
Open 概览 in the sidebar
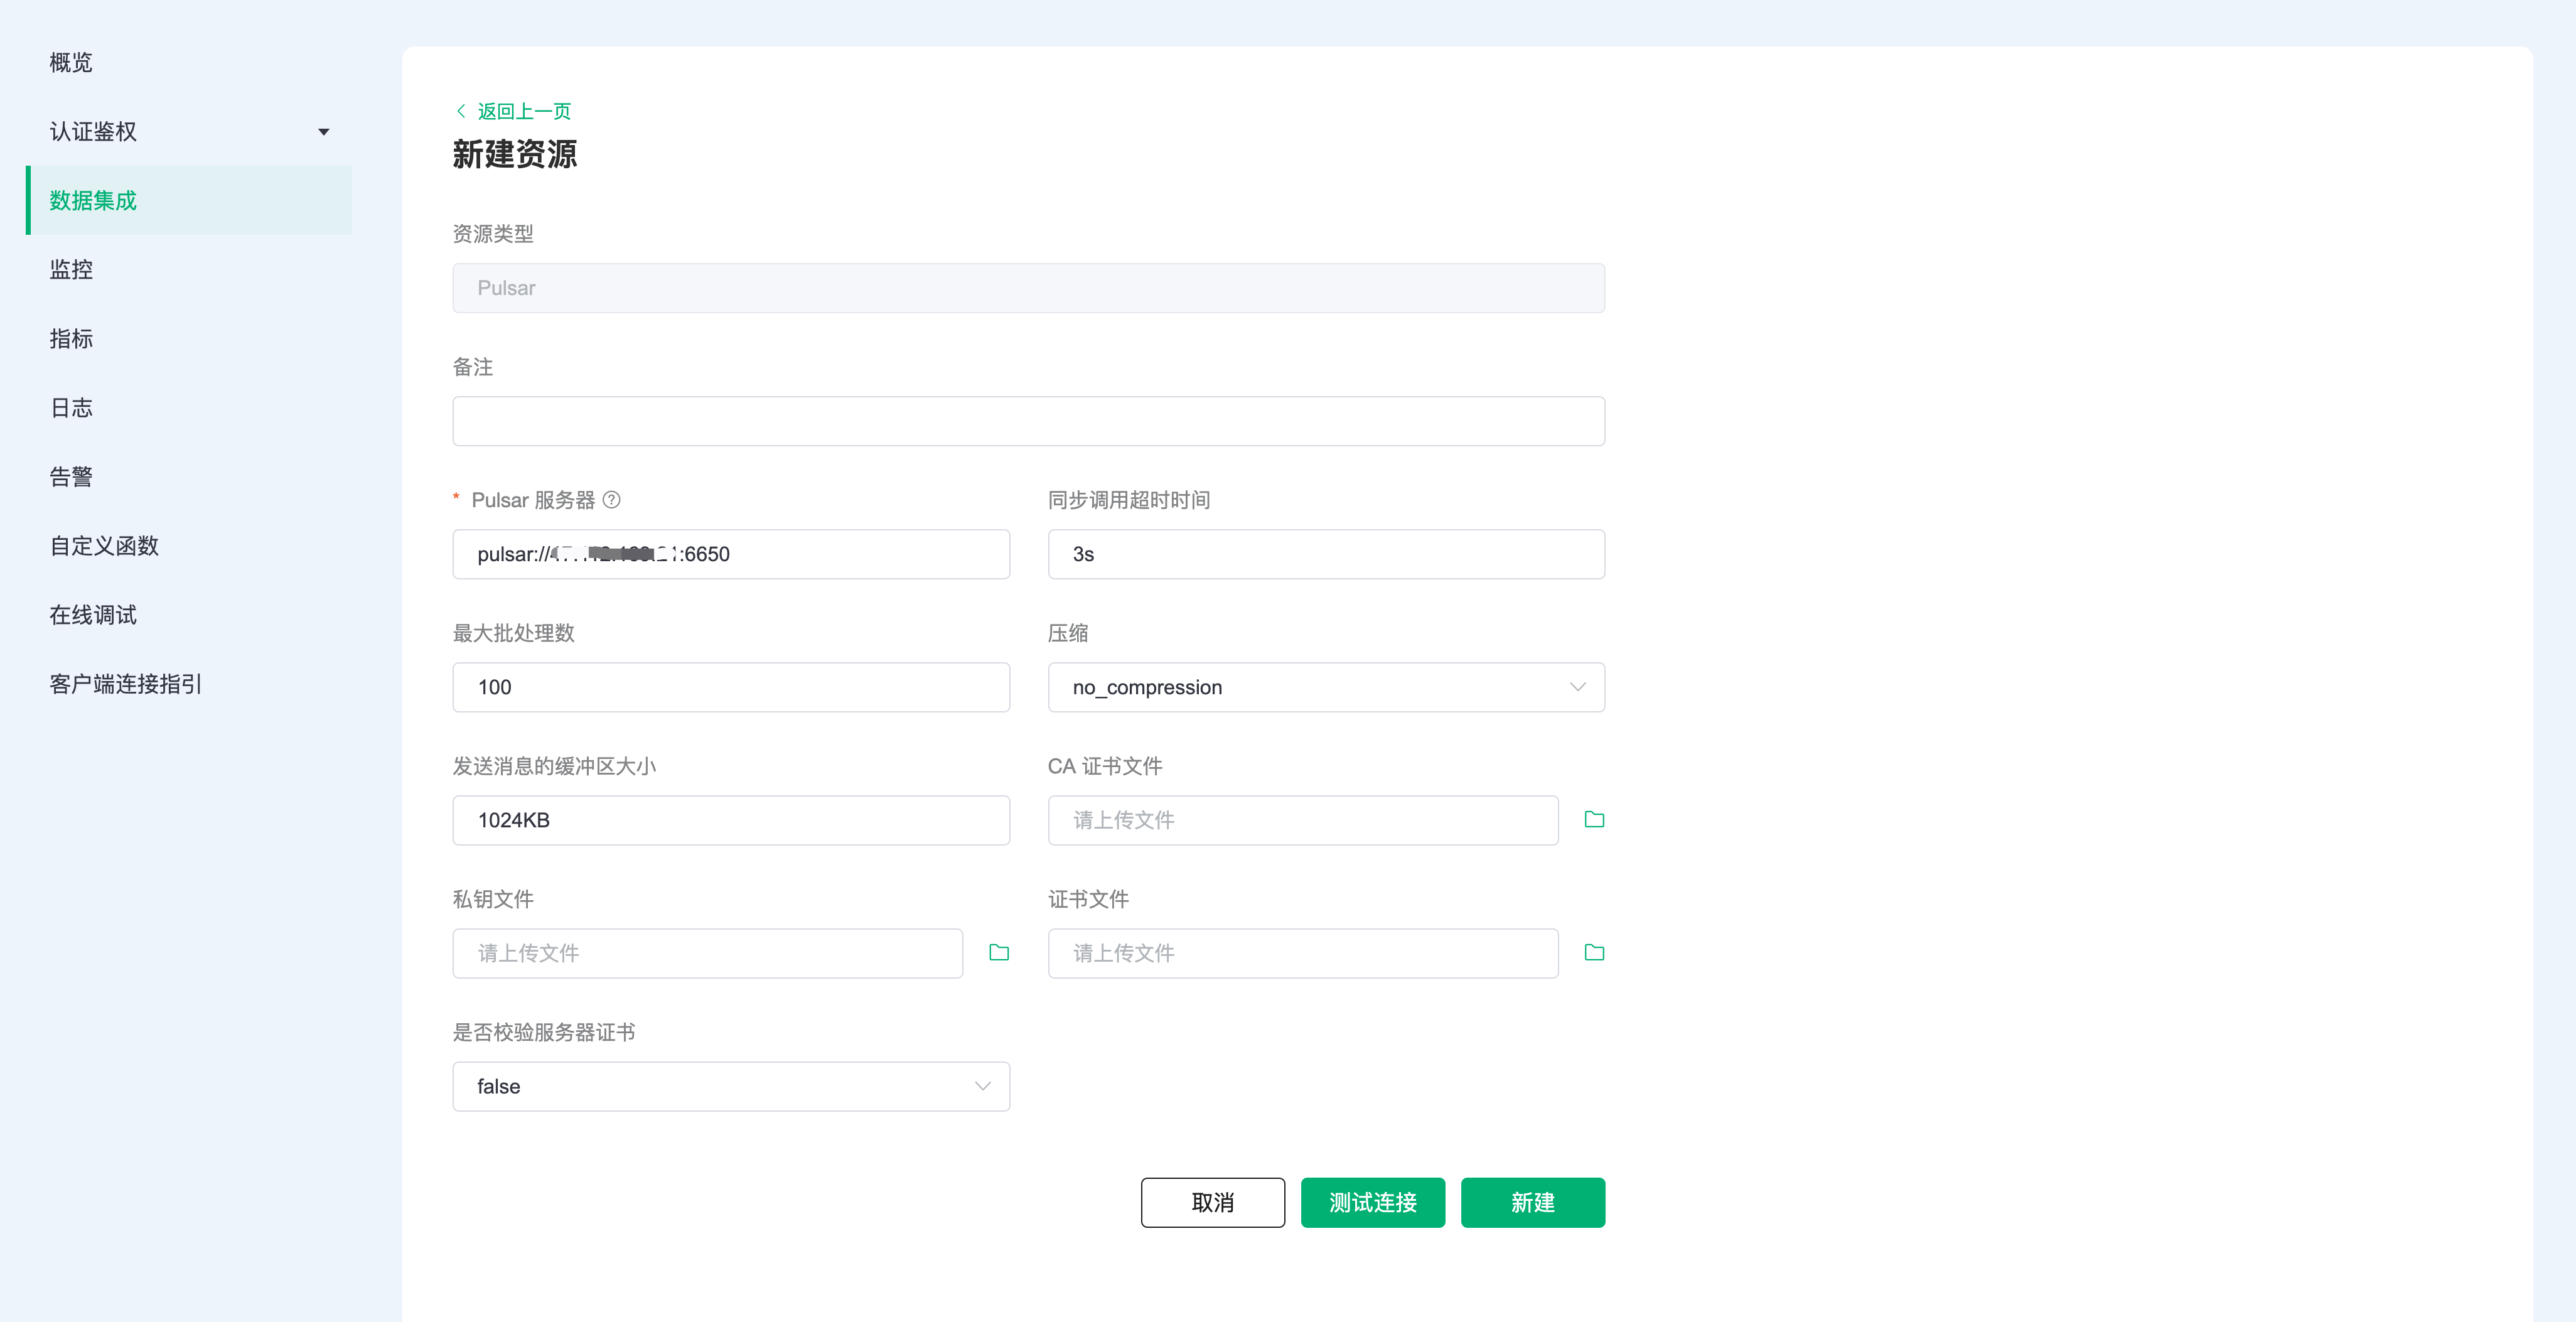(71, 62)
